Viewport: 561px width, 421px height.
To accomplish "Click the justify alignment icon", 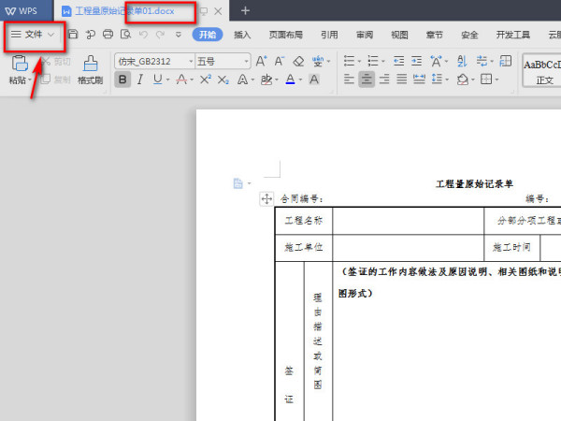I will (x=402, y=80).
